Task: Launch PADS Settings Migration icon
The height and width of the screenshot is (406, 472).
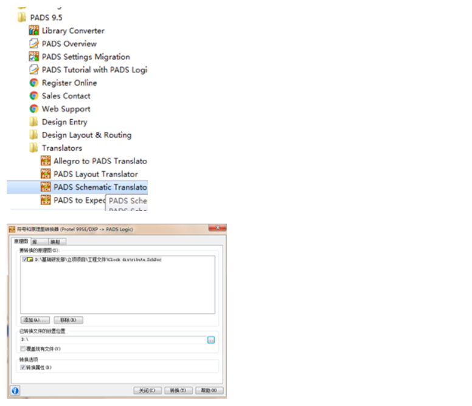Action: [x=33, y=57]
